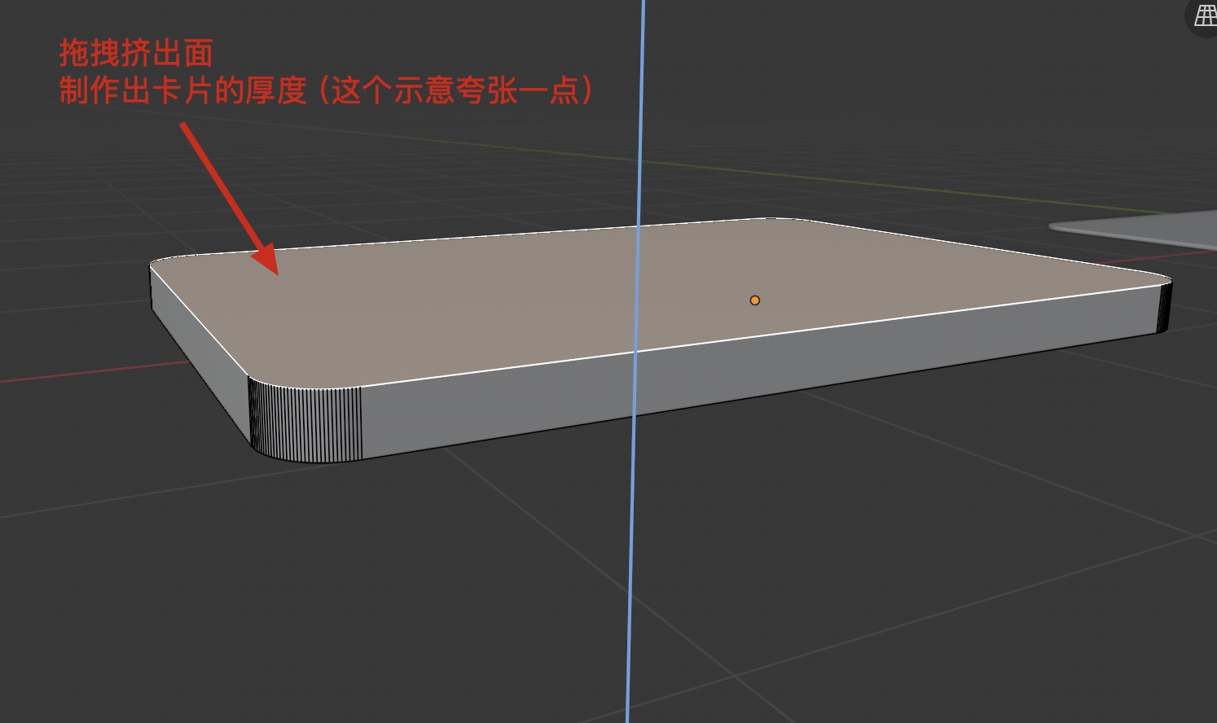Click the orange object origin dot

click(x=754, y=300)
